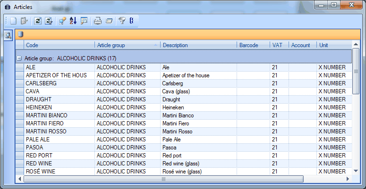Viewport: 366px width, 189px height.
Task: Click the database icon in orange bar
Action: click(20, 34)
